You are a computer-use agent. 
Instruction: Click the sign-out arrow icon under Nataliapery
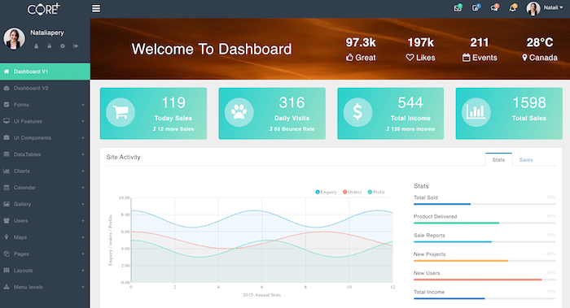76,46
